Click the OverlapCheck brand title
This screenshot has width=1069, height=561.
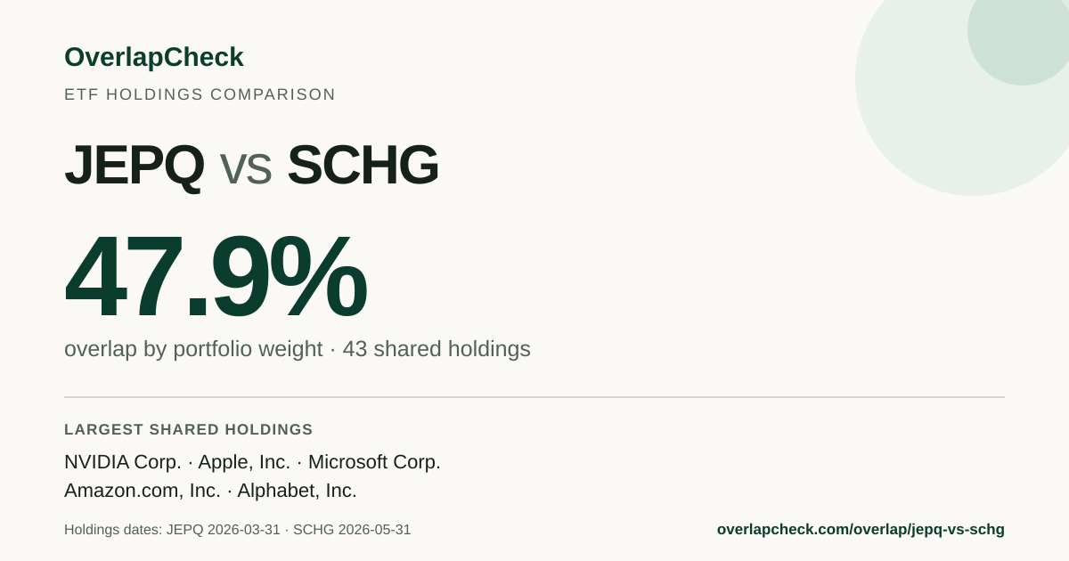tap(153, 57)
